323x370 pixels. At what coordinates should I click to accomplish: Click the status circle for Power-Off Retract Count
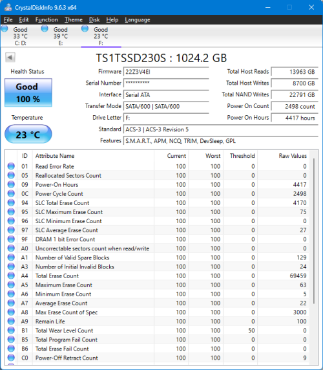tap(11, 358)
